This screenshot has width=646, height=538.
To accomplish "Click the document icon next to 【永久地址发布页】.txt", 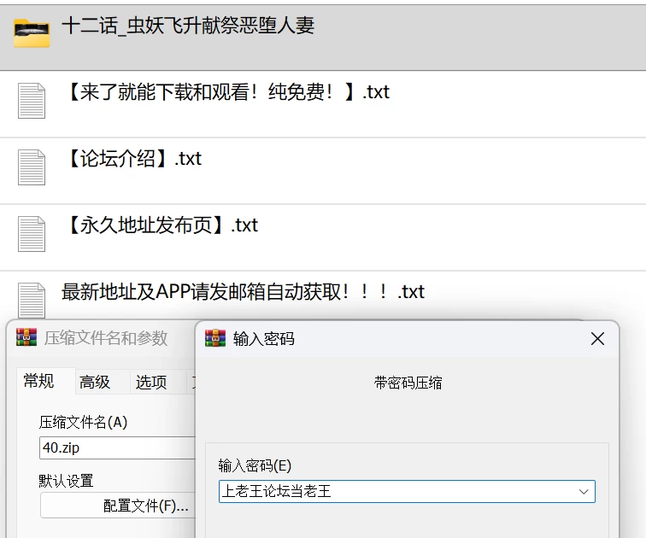I will (x=32, y=234).
